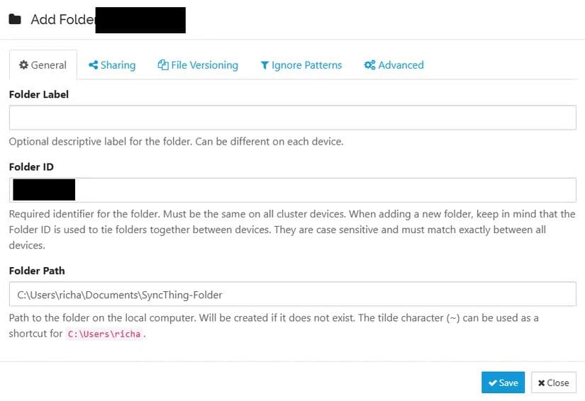Click the gear icon on General tab

pos(24,65)
